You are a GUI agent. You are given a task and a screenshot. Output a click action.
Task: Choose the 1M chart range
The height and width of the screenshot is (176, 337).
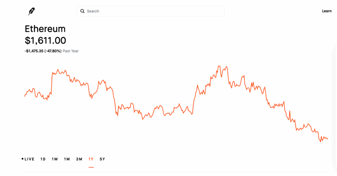tap(67, 159)
